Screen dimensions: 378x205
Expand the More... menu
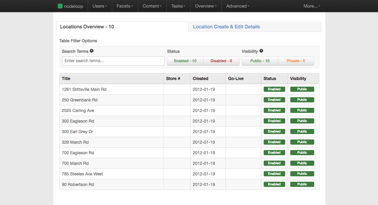coord(312,6)
